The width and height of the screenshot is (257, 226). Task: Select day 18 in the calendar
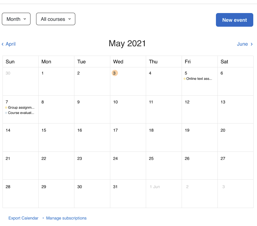[x=151, y=130]
